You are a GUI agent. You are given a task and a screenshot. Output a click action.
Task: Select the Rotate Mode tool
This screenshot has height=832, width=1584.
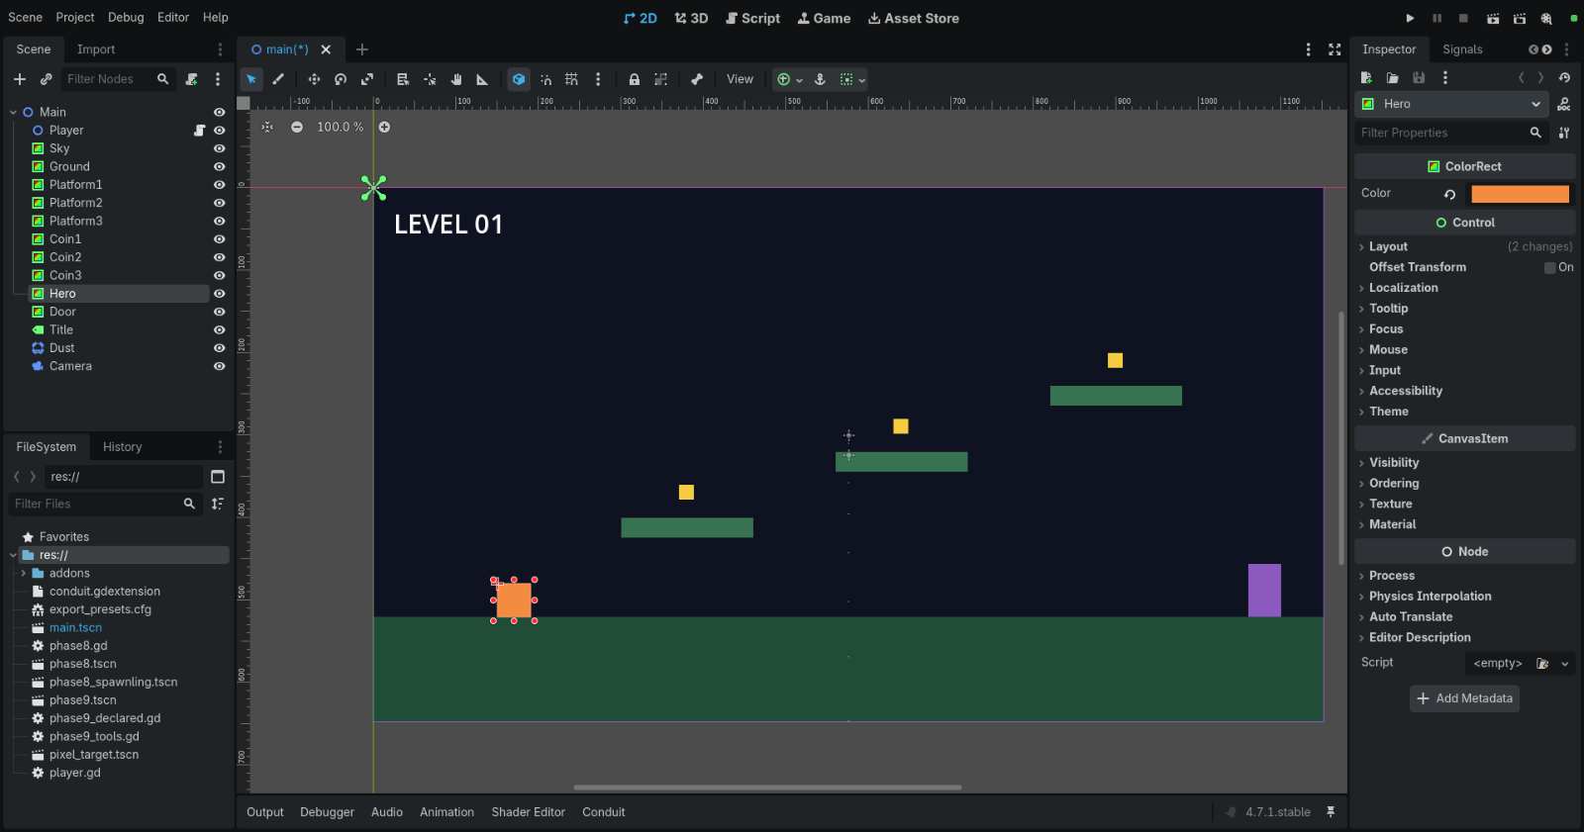[341, 79]
